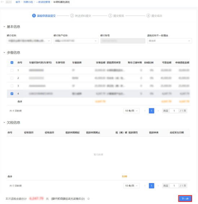The width and height of the screenshot is (198, 204).
Task: Click the 一般退税管理 breadcrumb
Action: click(x=43, y=2)
